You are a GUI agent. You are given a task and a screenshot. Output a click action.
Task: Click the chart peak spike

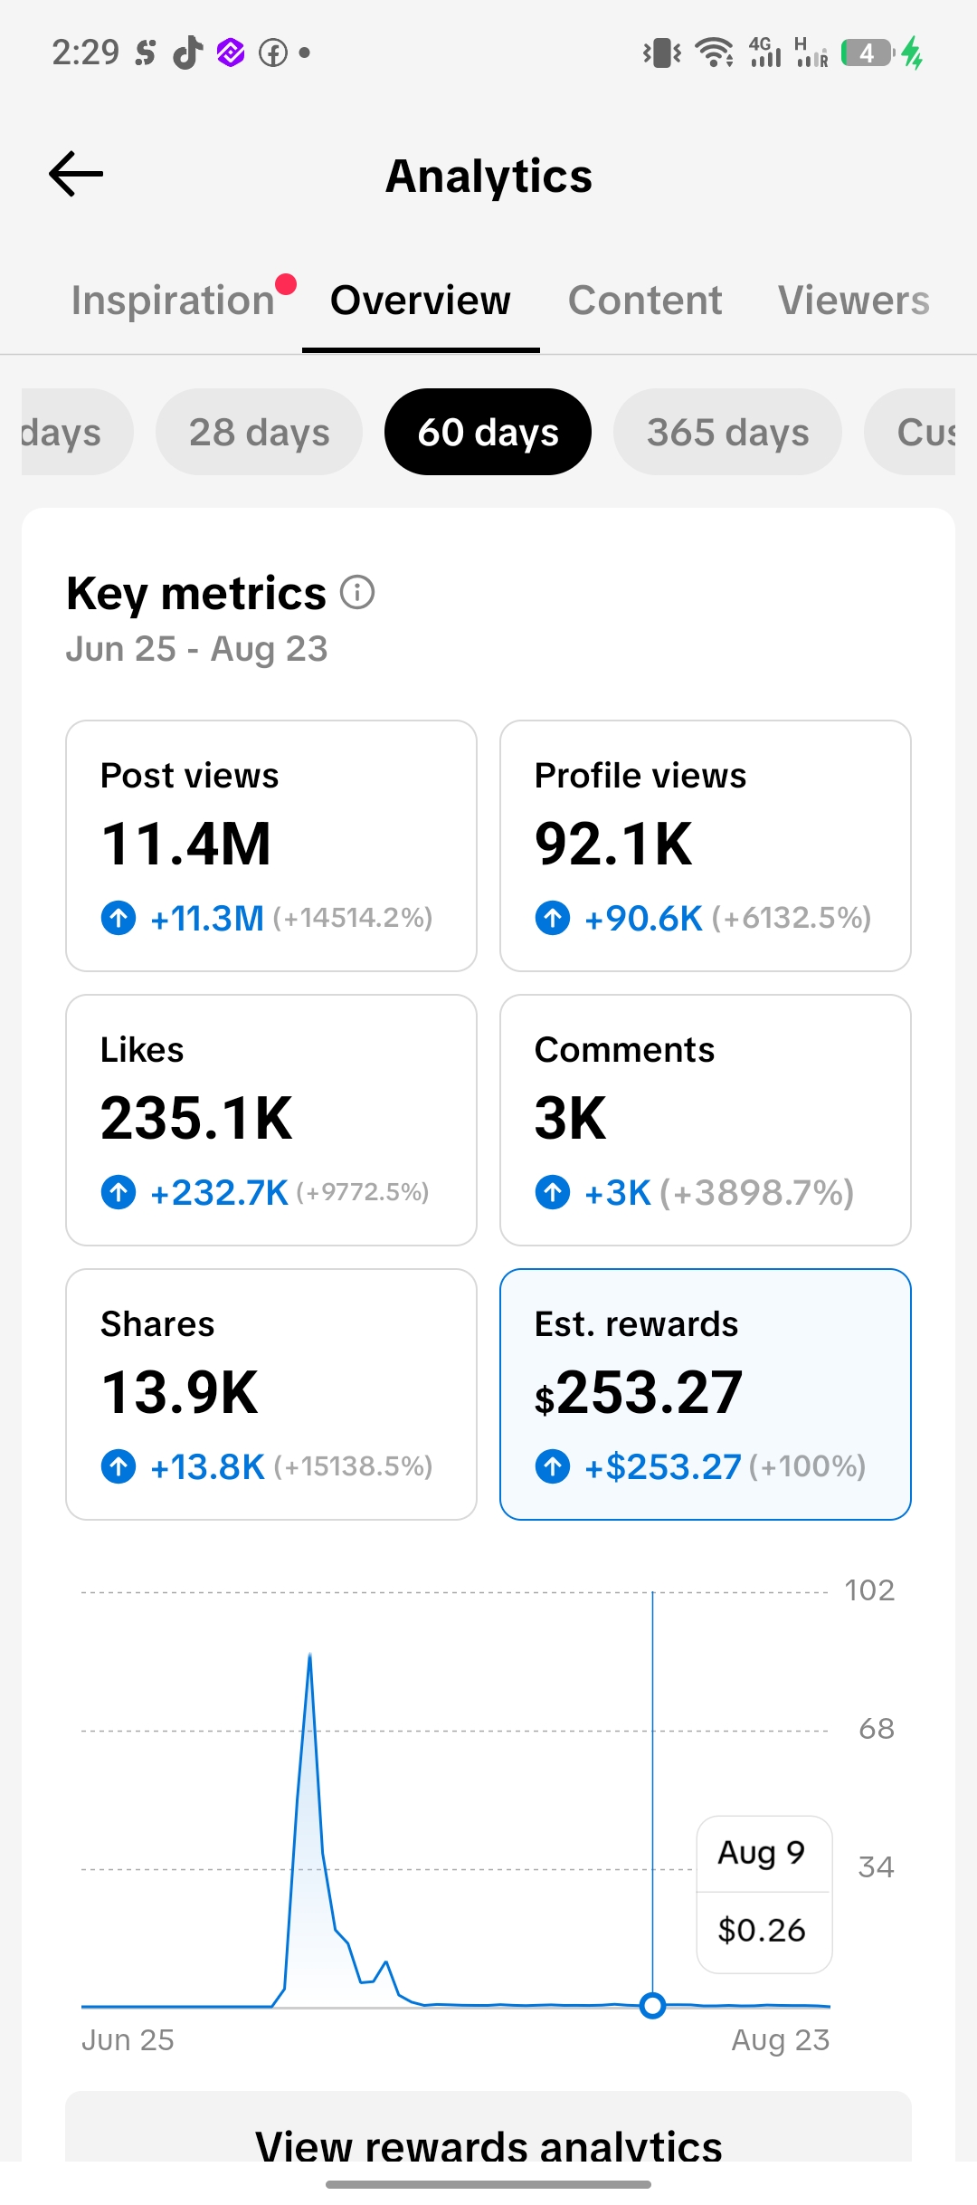pos(310,1658)
